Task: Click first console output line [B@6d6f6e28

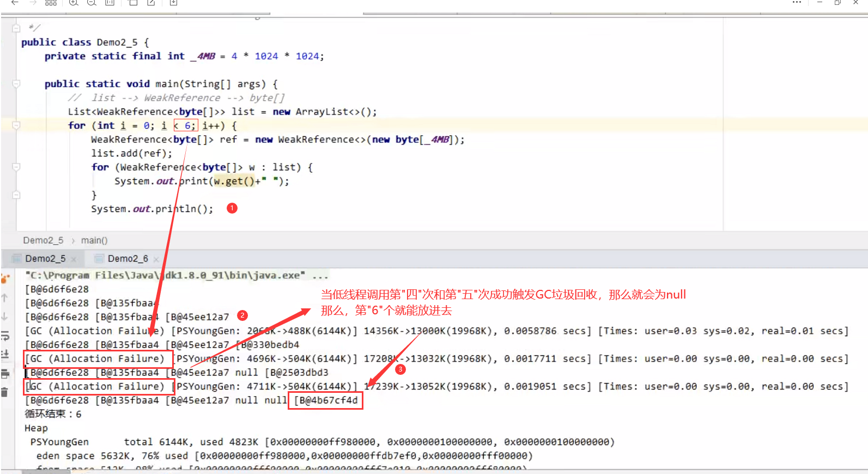Action: click(x=57, y=289)
